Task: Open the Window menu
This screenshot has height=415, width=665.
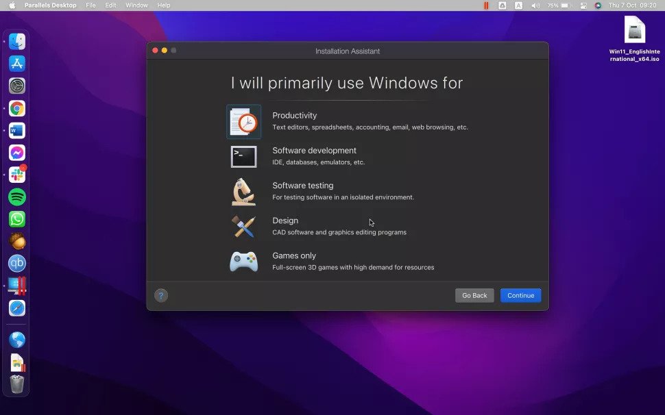Action: [x=136, y=5]
